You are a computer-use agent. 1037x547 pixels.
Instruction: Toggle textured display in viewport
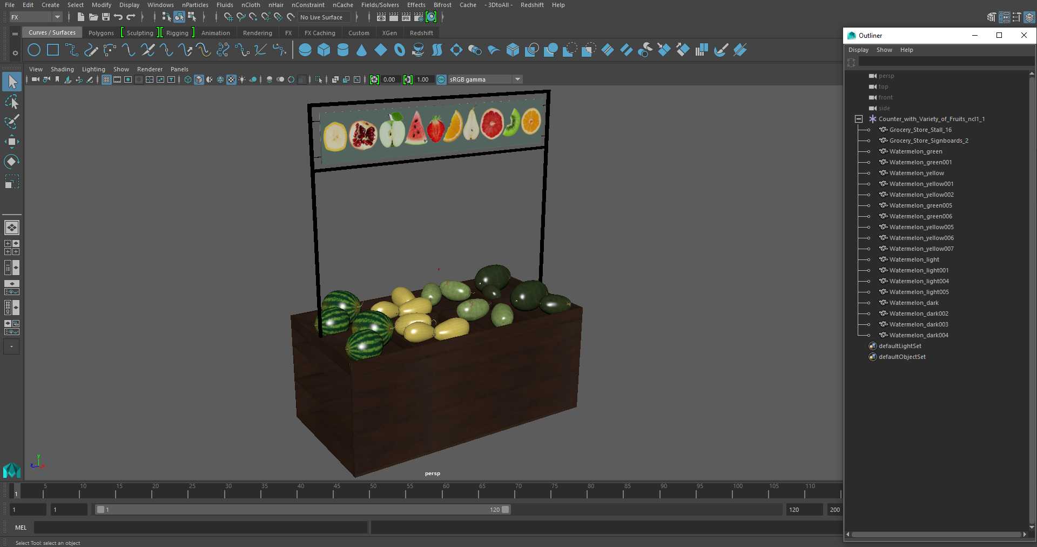pyautogui.click(x=231, y=79)
